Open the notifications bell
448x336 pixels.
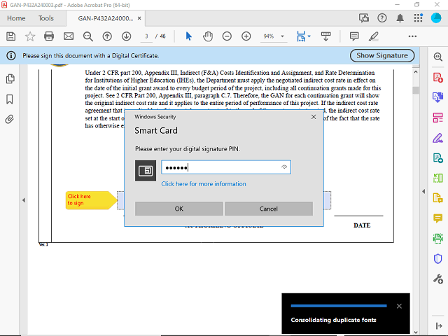pos(400,18)
